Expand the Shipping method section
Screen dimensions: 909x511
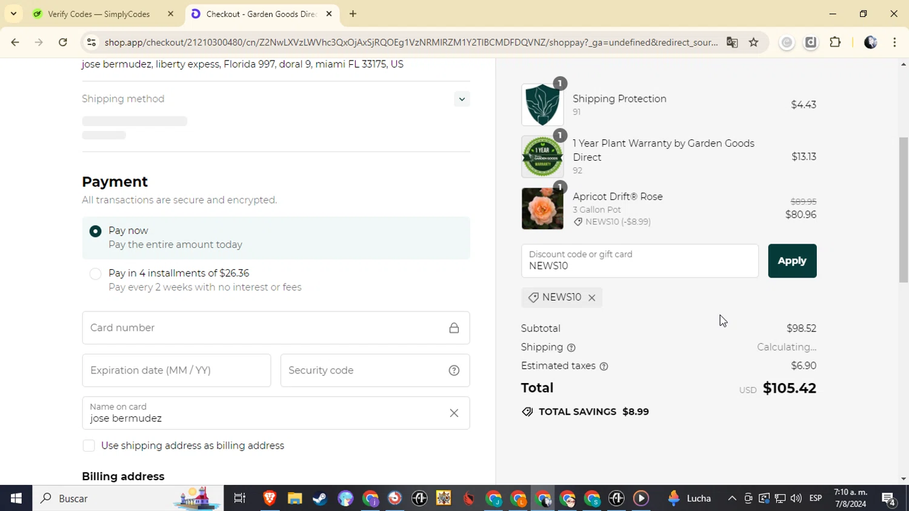(462, 99)
